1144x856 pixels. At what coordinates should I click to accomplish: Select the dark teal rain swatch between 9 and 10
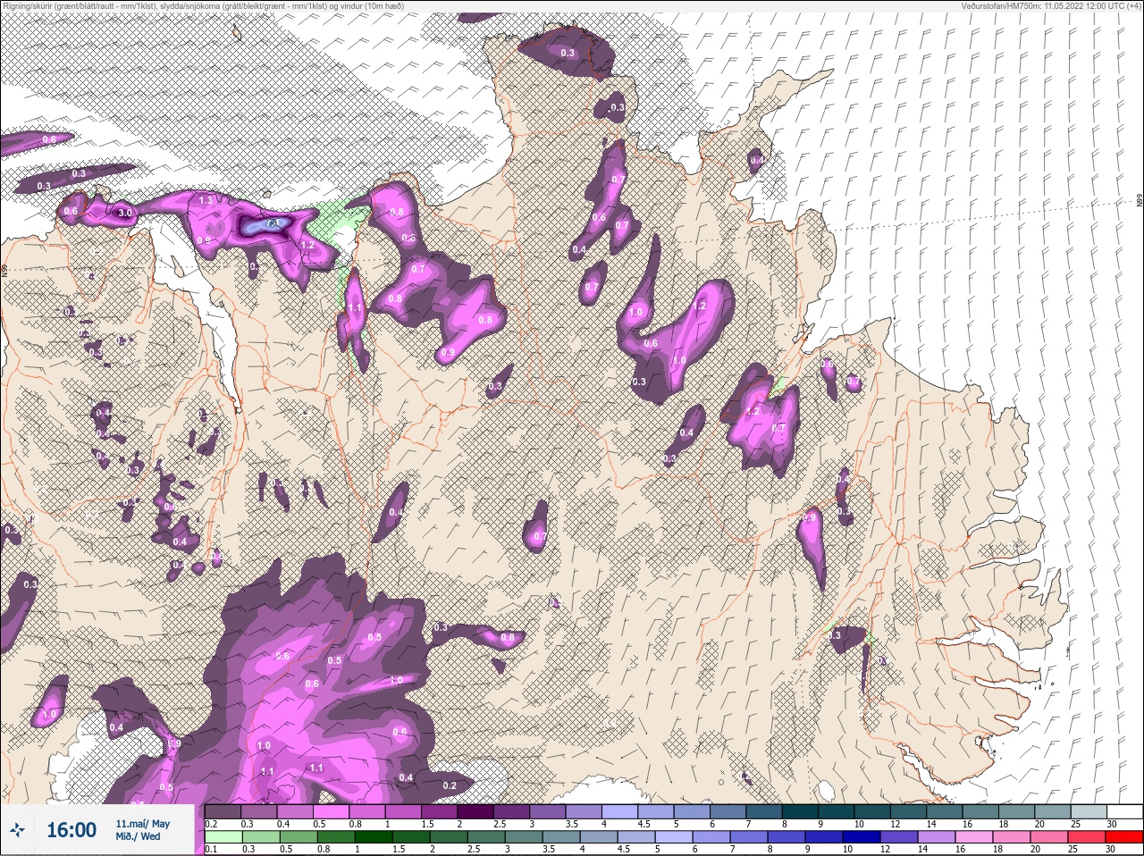[x=837, y=811]
